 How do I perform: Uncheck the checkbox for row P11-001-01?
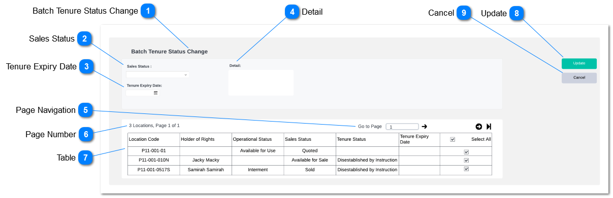(x=466, y=151)
